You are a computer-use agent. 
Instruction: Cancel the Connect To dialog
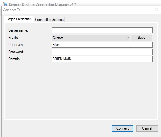147,128
